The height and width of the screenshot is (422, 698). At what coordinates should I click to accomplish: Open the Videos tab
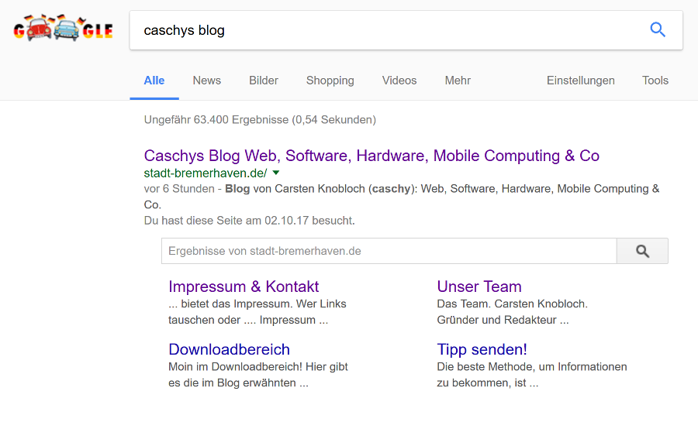coord(399,81)
